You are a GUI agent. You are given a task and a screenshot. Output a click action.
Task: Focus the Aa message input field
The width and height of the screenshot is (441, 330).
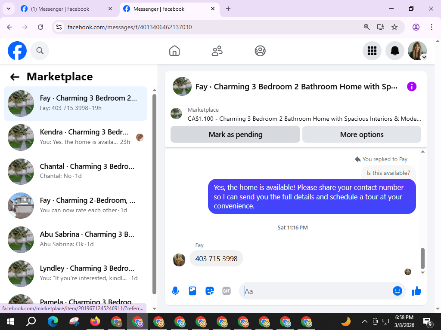315,291
